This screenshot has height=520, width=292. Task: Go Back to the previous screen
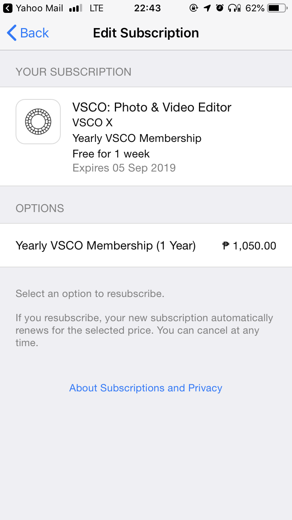click(x=34, y=33)
